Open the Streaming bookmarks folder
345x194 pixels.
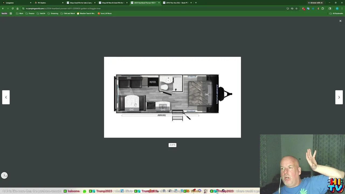click(53, 13)
